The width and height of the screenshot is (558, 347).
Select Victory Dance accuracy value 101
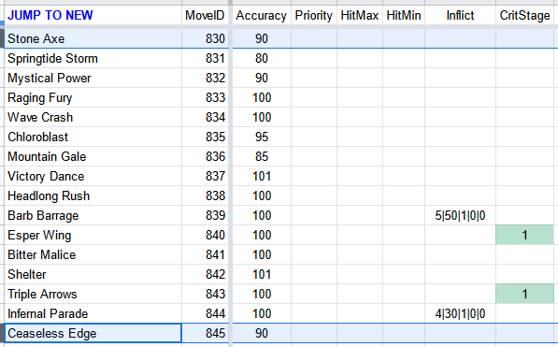(x=262, y=176)
